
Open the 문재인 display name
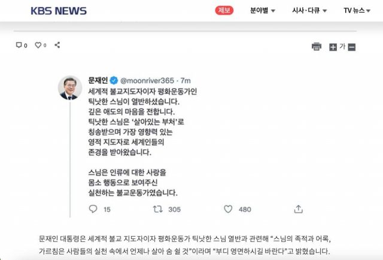(x=98, y=80)
